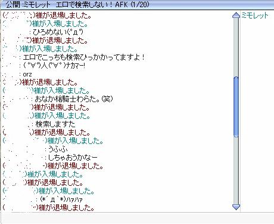
Task: Click the message (*´д`*)ハァハァ
Action: [x=61, y=200]
